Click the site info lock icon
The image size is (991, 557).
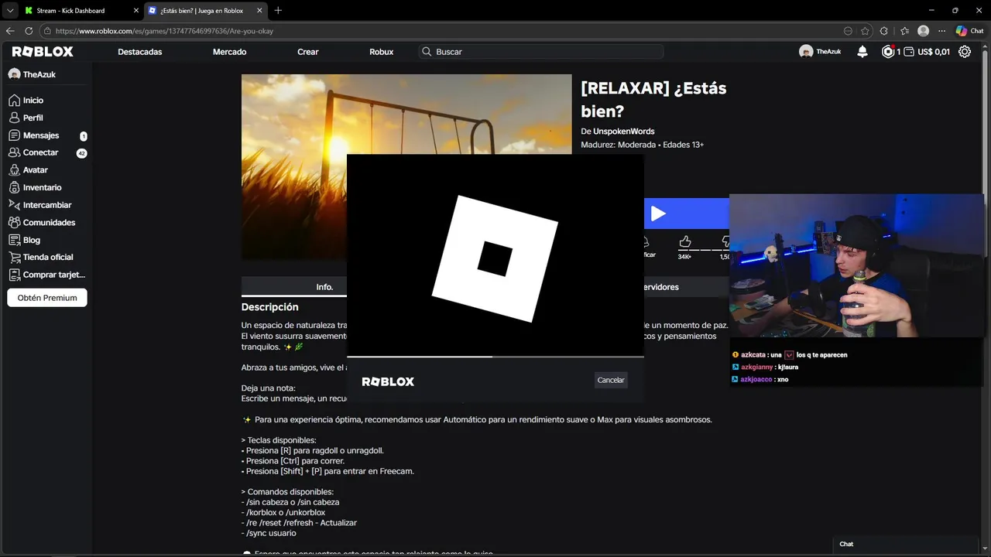click(47, 31)
